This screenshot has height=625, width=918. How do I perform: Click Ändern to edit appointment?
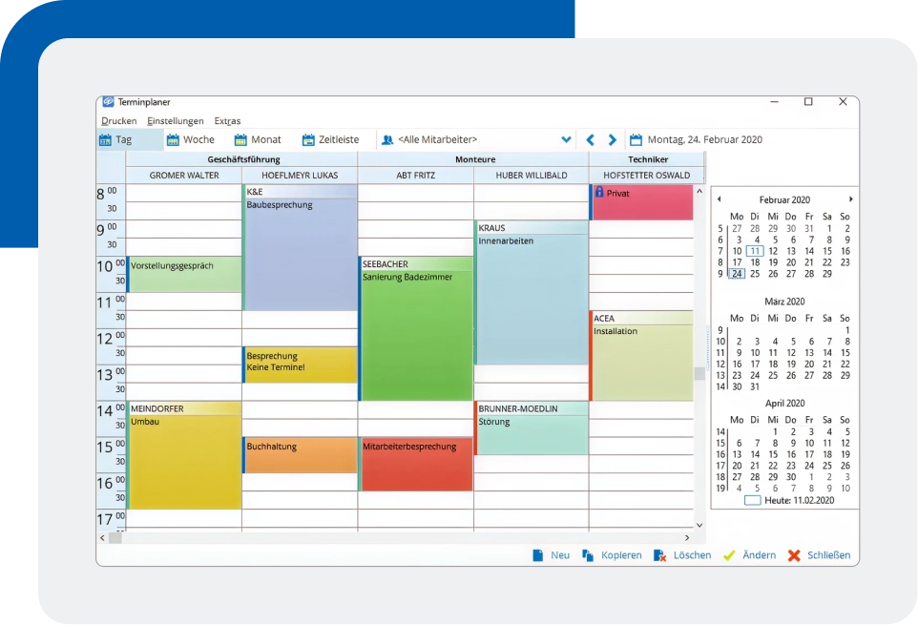pos(749,555)
